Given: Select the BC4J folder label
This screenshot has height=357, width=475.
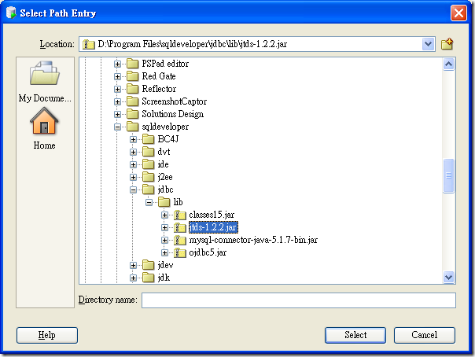Looking at the screenshot, I should 168,139.
